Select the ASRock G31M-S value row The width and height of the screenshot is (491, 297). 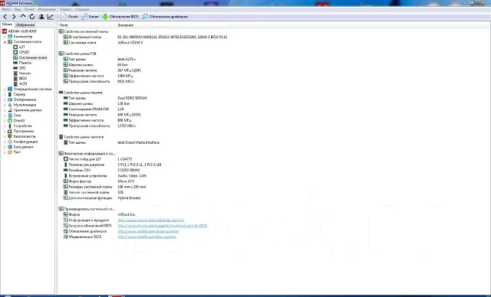[x=130, y=42]
